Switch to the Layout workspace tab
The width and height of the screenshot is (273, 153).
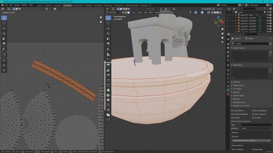(40, 6)
